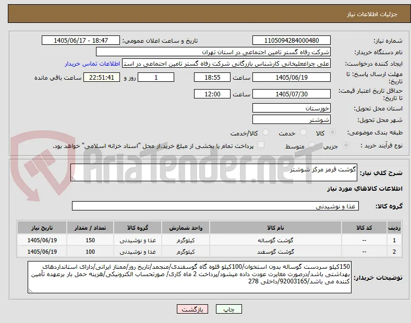Click the بازگشت (back) button
This screenshot has height=323, width=411.
(192, 309)
